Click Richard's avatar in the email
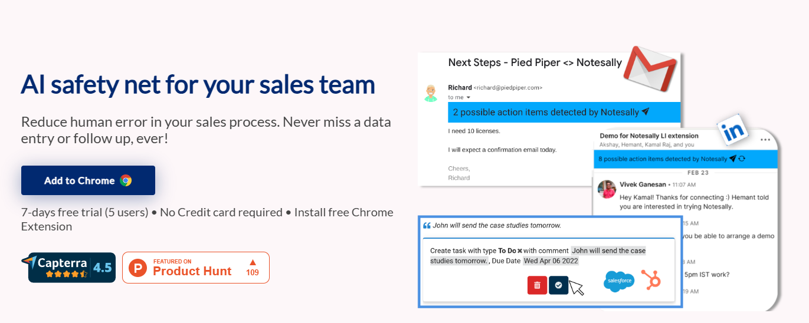The height and width of the screenshot is (323, 809). pyautogui.click(x=432, y=93)
